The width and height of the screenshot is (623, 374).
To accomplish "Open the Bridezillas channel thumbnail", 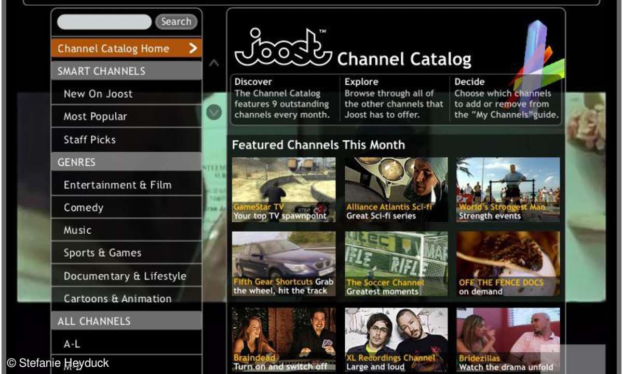I will [x=508, y=340].
